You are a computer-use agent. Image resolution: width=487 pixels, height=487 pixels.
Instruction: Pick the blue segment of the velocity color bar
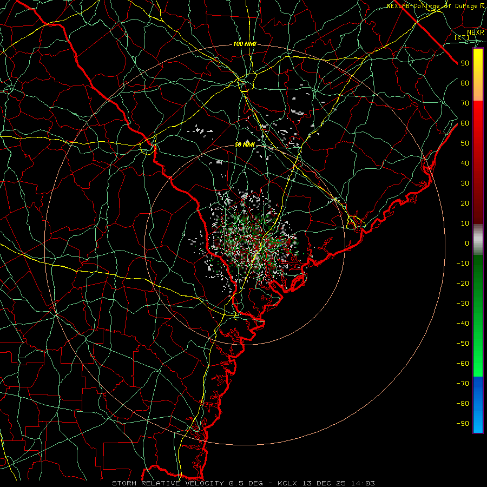coord(478,405)
